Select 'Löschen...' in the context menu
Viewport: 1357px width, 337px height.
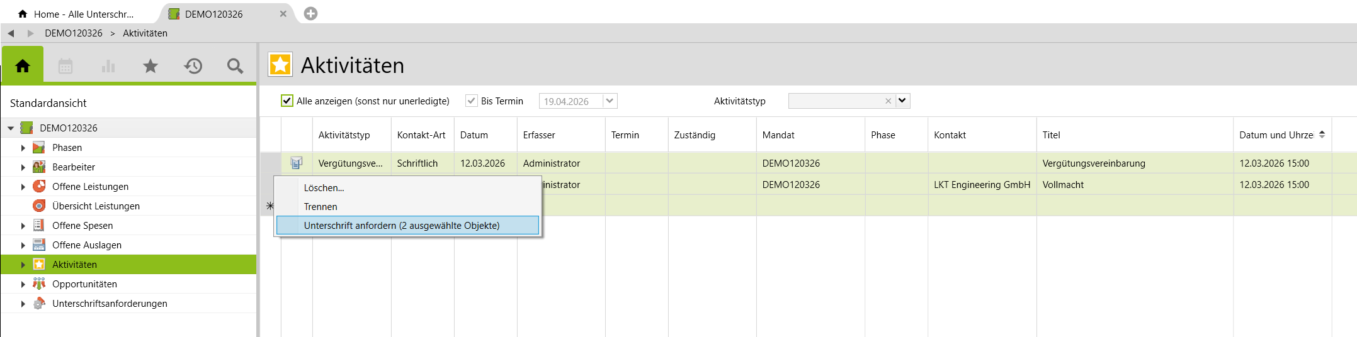pos(324,188)
